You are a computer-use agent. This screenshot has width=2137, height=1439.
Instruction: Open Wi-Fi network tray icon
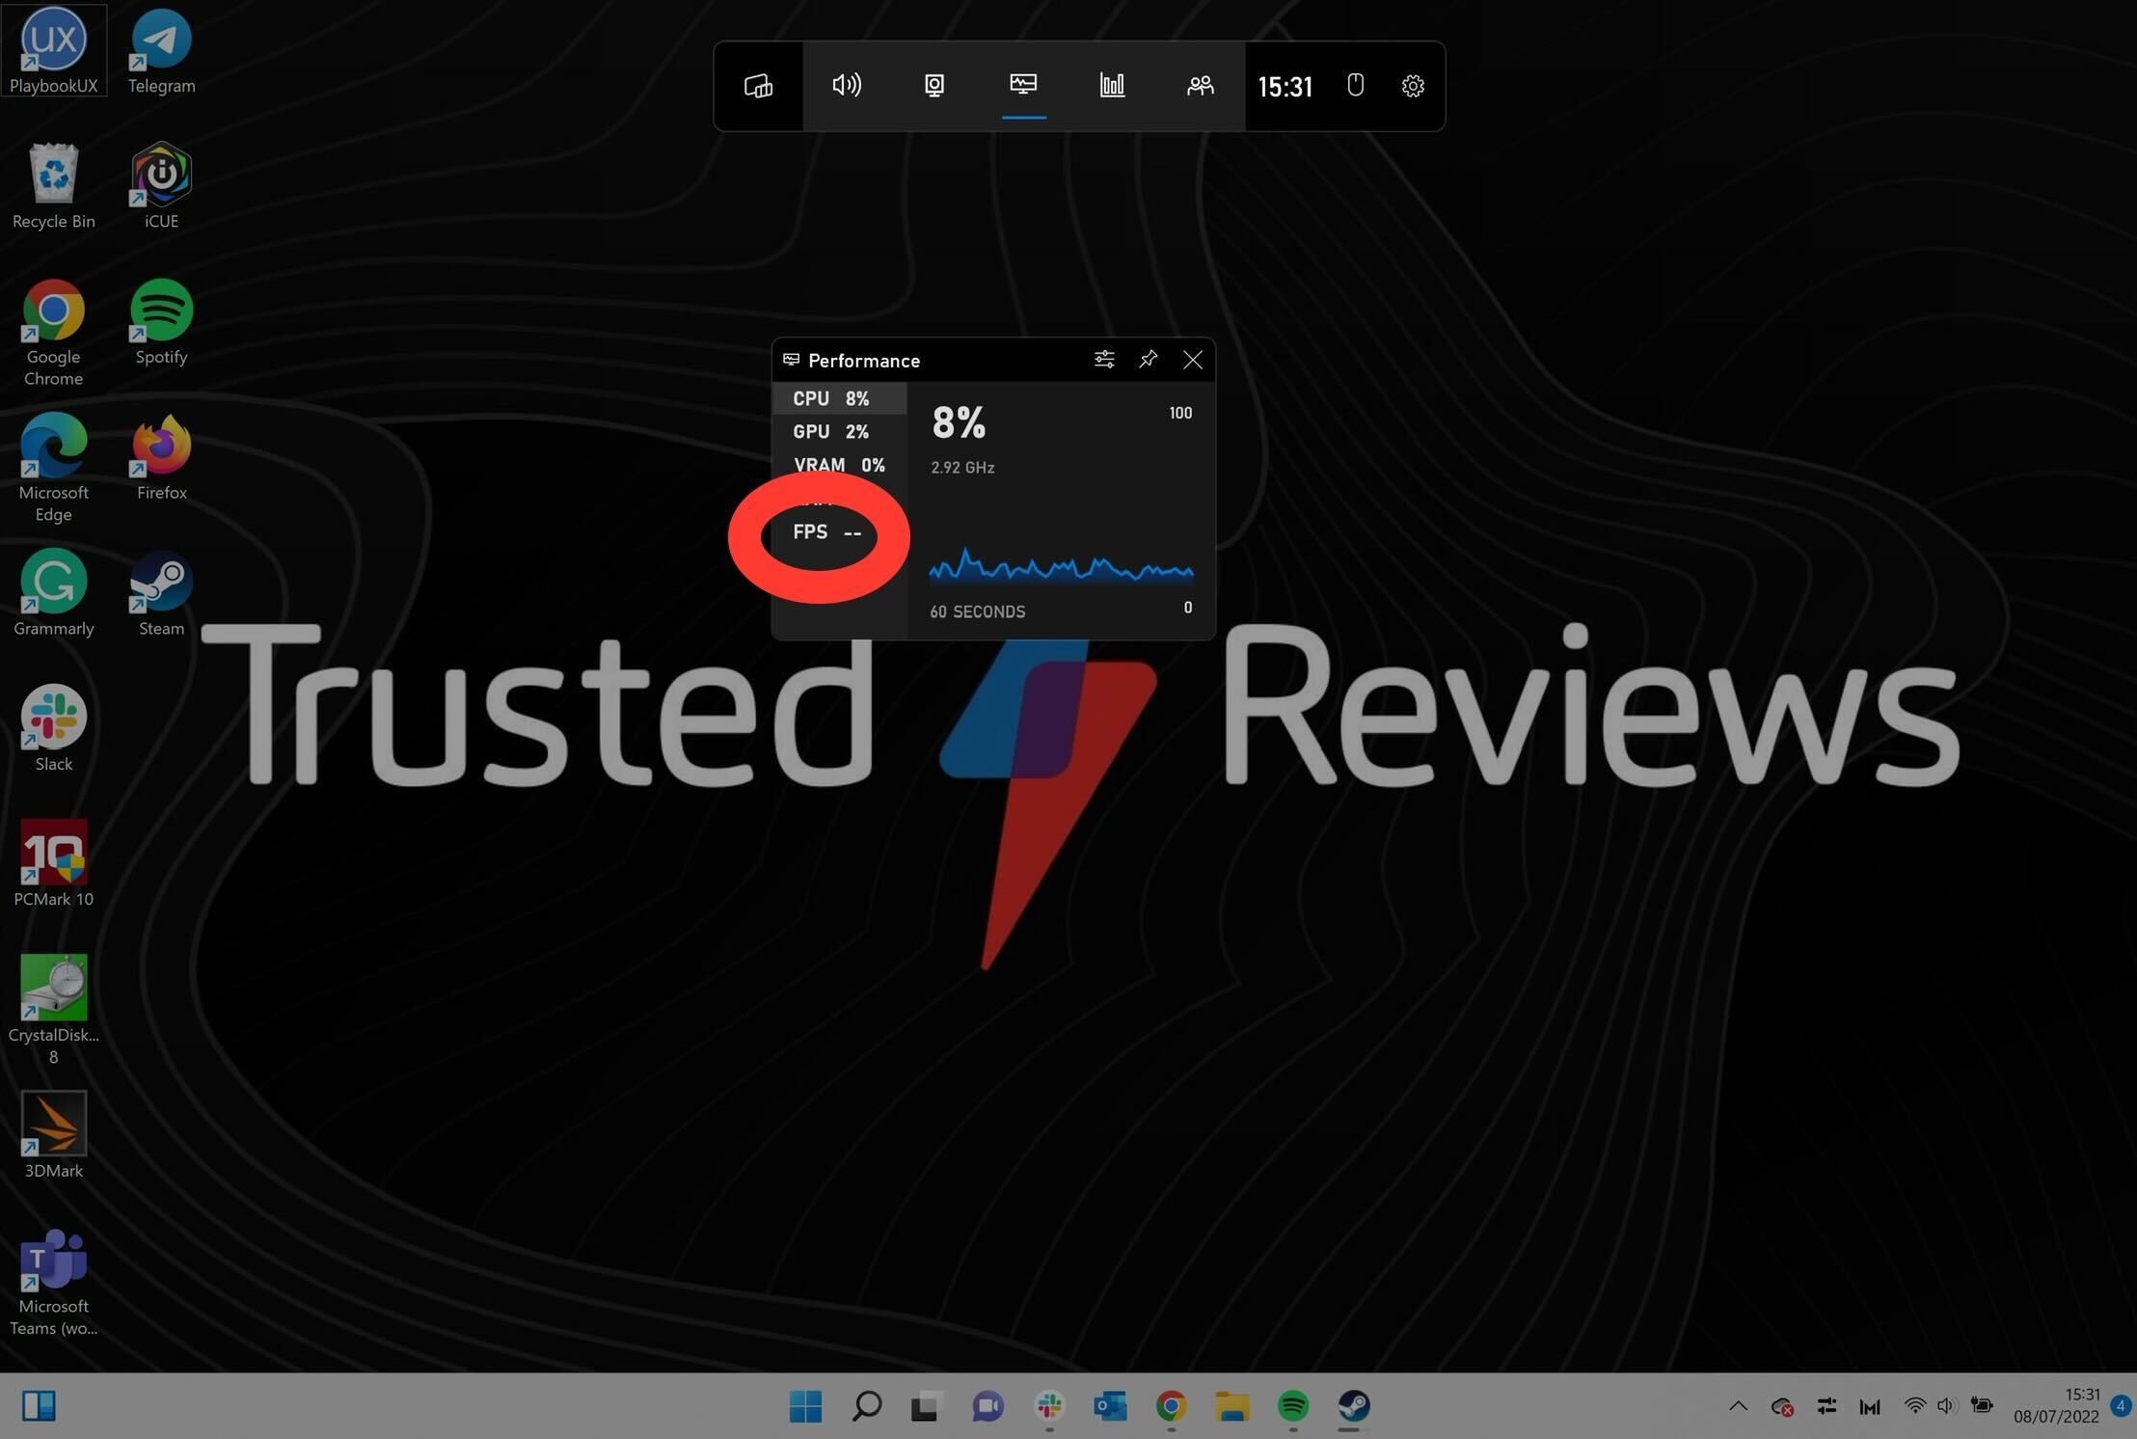1914,1406
